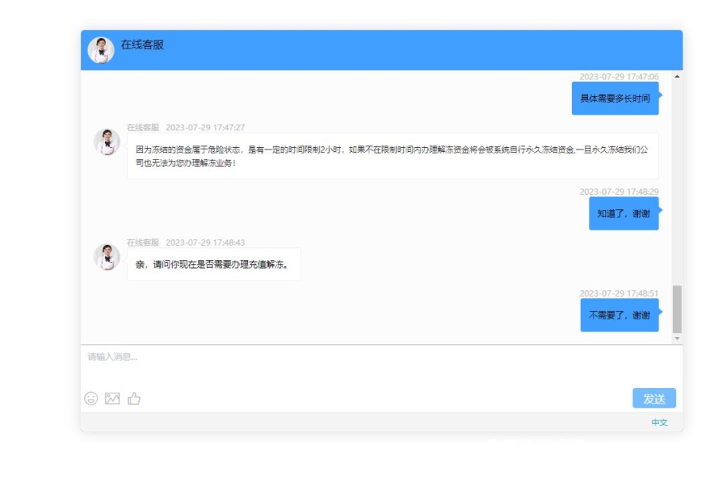Click the 17:48:51 message timestamp
This screenshot has width=723, height=477.
[x=619, y=293]
